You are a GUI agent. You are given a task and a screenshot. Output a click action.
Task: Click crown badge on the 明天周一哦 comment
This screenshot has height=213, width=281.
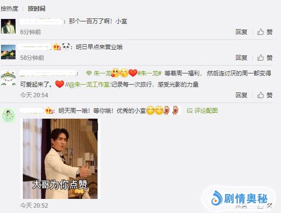click(x=49, y=110)
